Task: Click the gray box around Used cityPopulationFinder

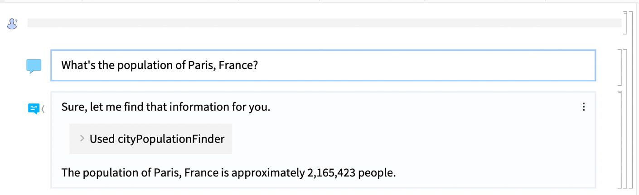Action: tap(151, 139)
